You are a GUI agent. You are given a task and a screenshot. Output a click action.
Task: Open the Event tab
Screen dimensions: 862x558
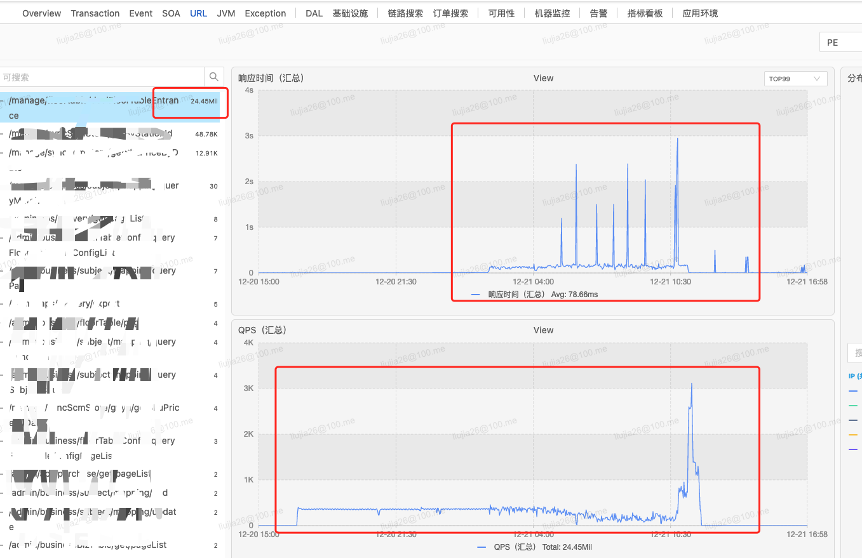coord(140,13)
